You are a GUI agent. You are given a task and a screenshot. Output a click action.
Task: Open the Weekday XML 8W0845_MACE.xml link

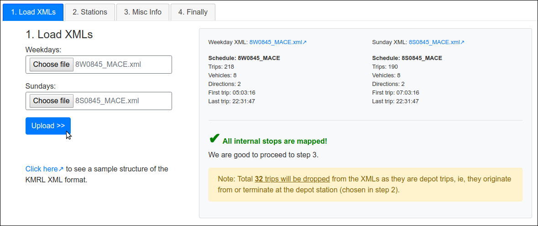coord(276,42)
